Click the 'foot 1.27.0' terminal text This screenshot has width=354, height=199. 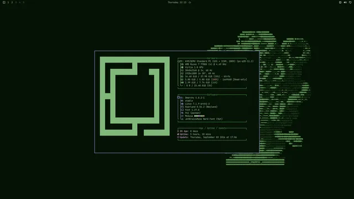coord(192,110)
